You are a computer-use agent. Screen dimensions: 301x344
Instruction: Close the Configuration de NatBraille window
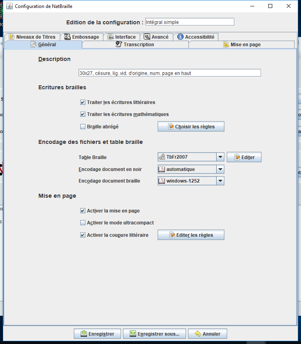[x=289, y=6]
